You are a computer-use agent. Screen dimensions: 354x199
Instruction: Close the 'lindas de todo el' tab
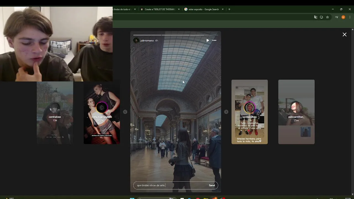(135, 9)
